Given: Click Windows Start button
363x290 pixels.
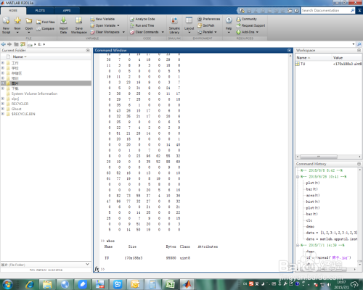Looking at the screenshot, I should (x=7, y=284).
